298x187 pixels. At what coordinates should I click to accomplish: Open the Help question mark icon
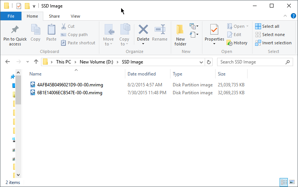pyautogui.click(x=293, y=16)
